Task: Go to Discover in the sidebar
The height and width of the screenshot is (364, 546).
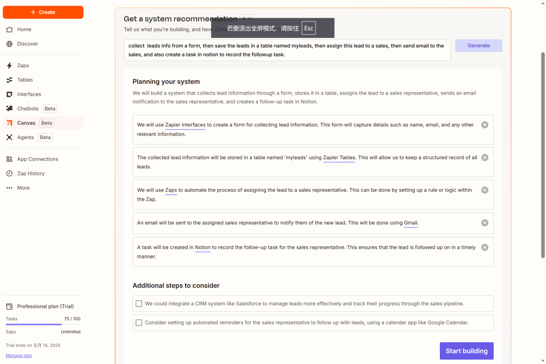Action: [x=43, y=44]
